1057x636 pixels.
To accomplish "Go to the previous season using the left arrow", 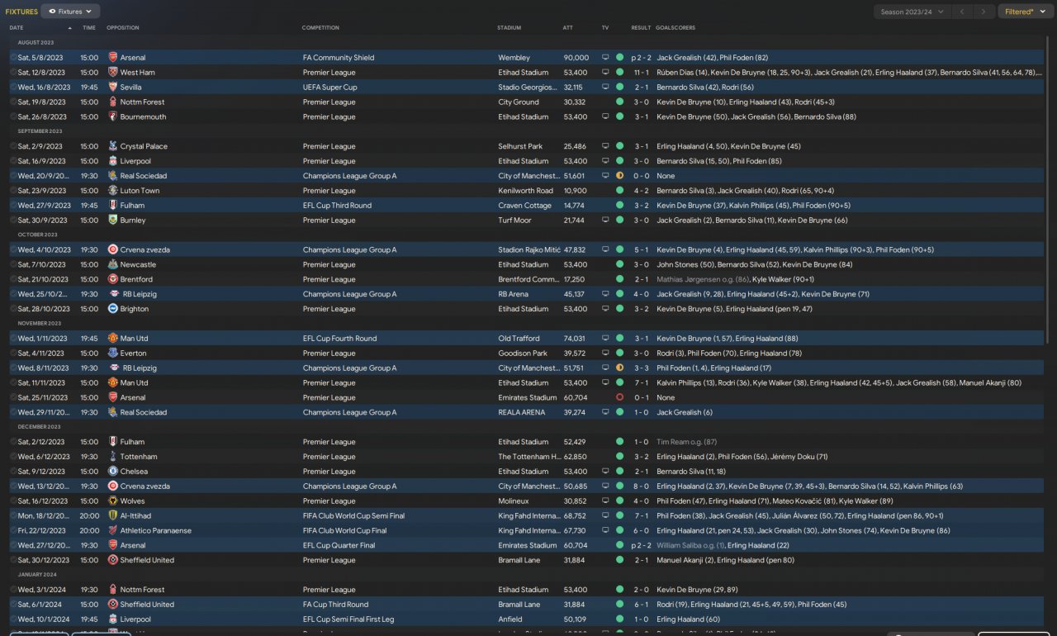I will [x=962, y=12].
